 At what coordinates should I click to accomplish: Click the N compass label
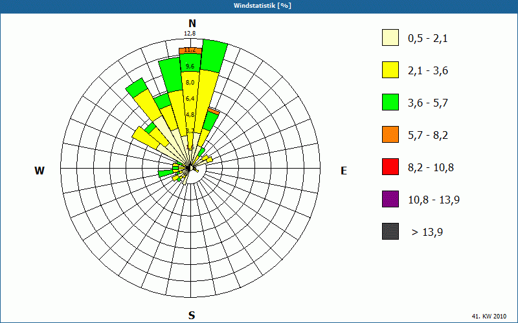point(192,23)
